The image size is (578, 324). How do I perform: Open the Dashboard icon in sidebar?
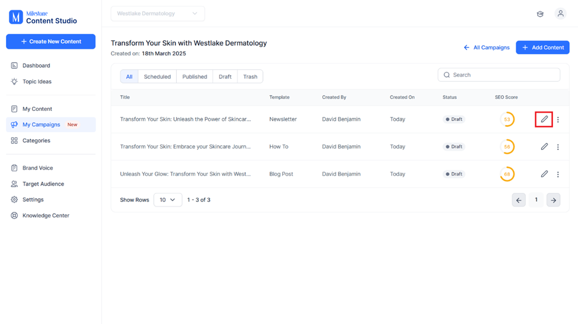tap(14, 66)
